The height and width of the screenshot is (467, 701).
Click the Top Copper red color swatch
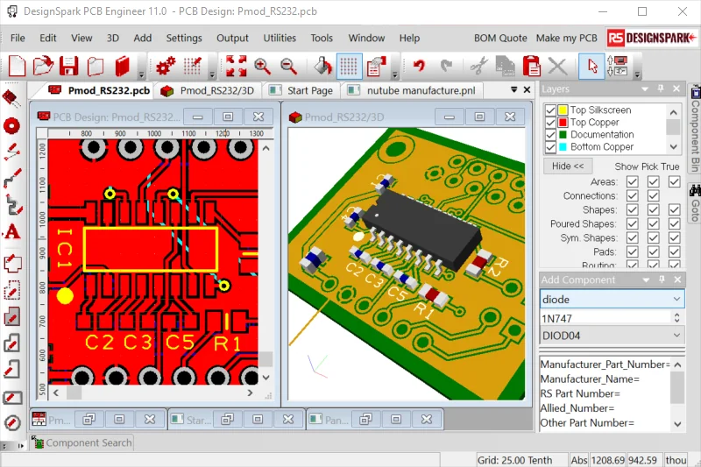pos(563,123)
